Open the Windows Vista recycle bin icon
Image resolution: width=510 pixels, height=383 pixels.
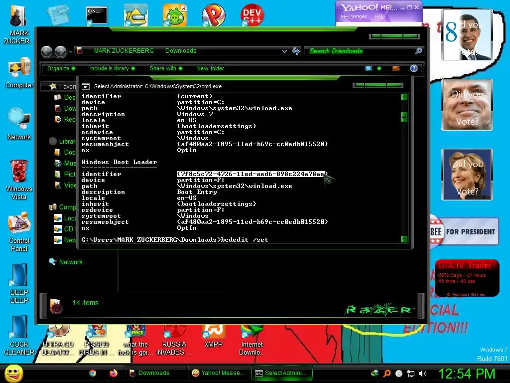[x=19, y=180]
